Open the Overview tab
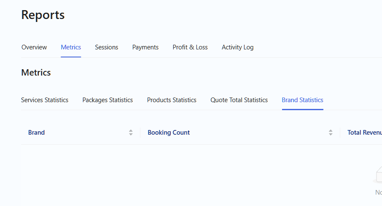382x206 pixels. click(34, 47)
